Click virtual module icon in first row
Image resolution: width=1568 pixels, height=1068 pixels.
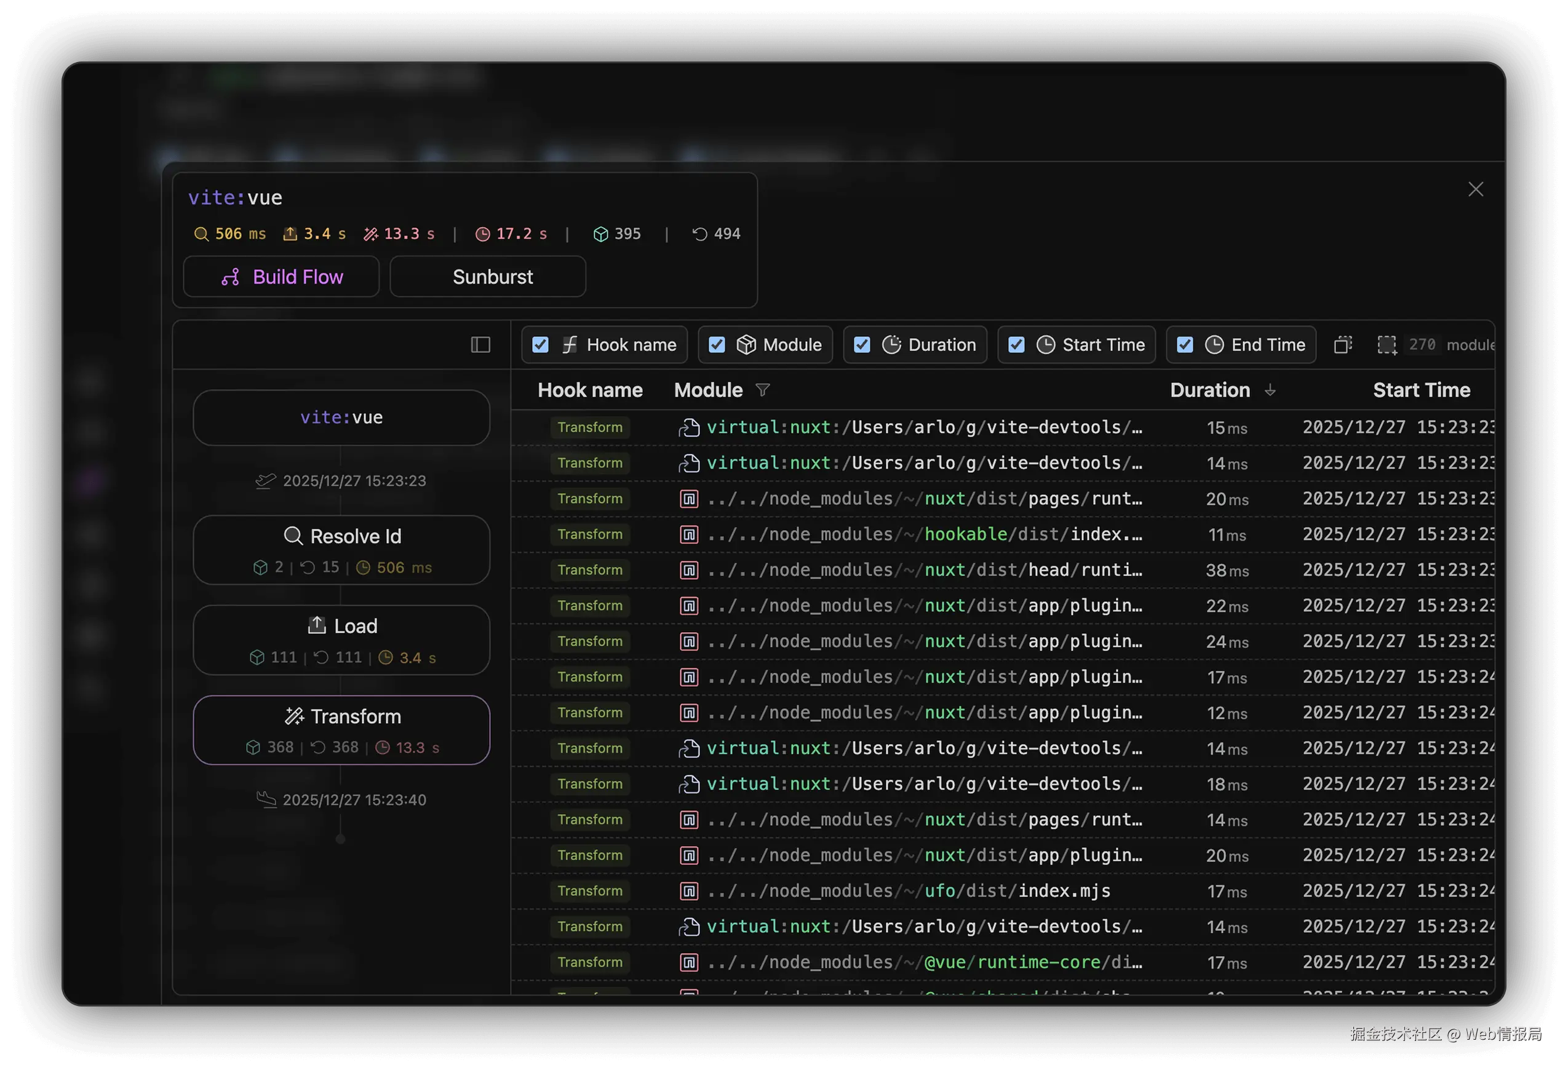pyautogui.click(x=688, y=428)
